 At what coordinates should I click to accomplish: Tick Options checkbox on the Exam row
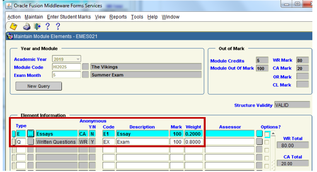(x=267, y=142)
